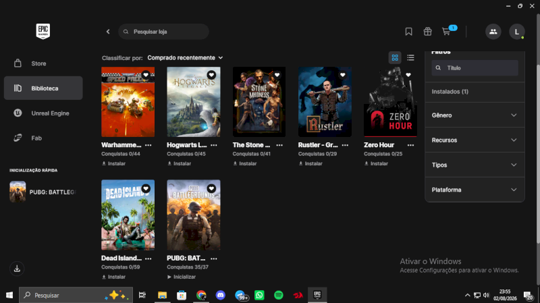540x303 pixels.
Task: Open the gift redeem icon
Action: [427, 32]
